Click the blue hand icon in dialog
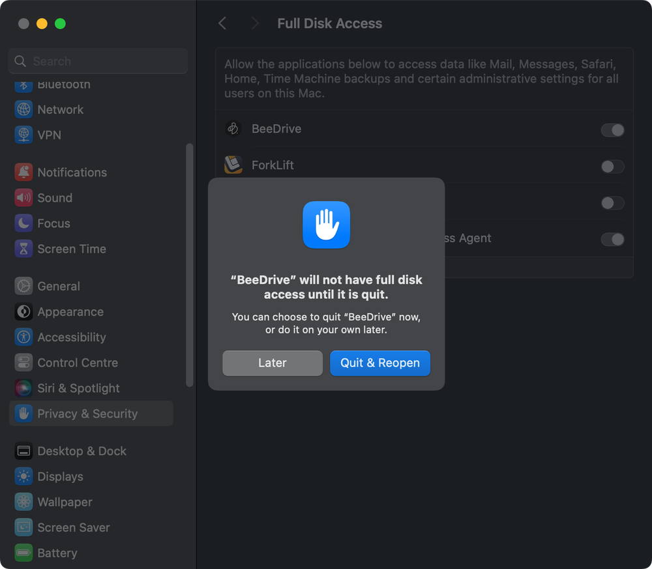 tap(327, 225)
